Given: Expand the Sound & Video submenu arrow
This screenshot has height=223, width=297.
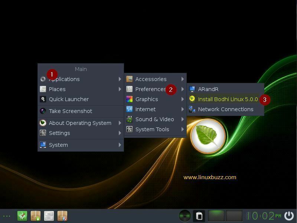Looking at the screenshot, I should pos(182,119).
